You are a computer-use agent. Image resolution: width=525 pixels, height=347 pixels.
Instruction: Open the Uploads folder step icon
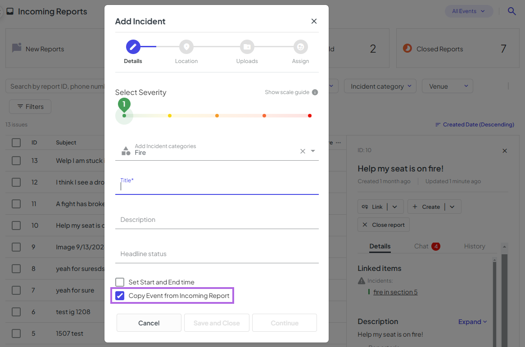(x=247, y=47)
